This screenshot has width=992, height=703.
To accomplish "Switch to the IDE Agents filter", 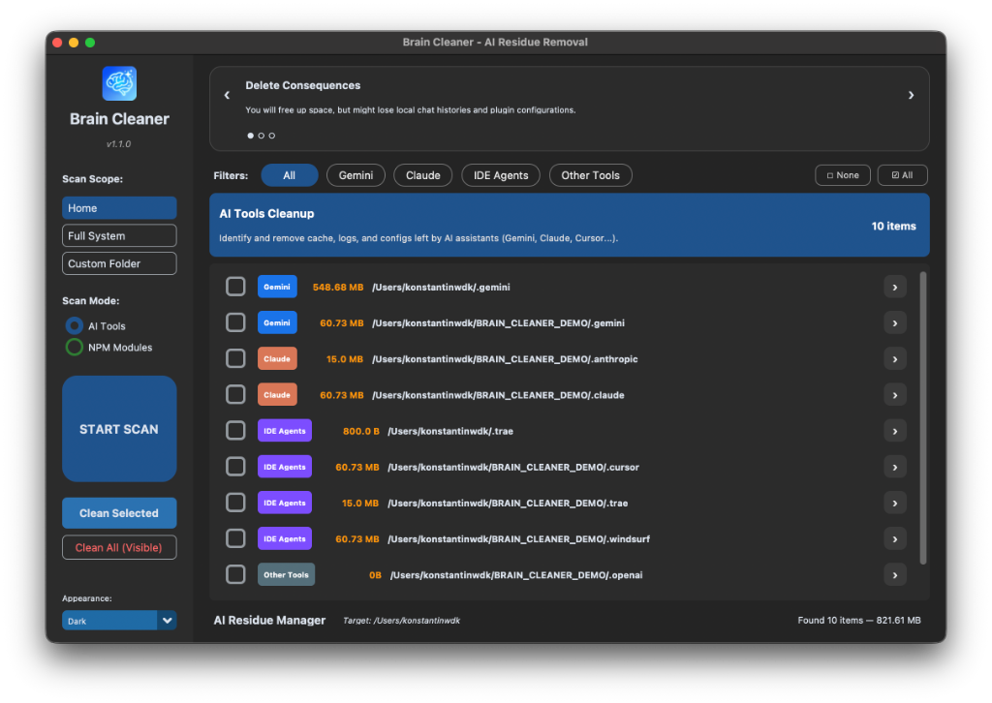I will point(500,175).
